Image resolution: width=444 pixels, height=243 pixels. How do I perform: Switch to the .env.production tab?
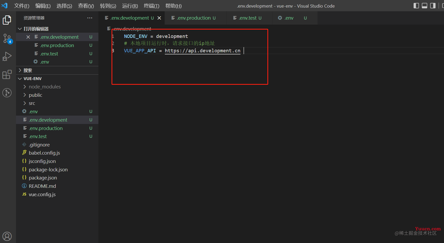pos(195,18)
